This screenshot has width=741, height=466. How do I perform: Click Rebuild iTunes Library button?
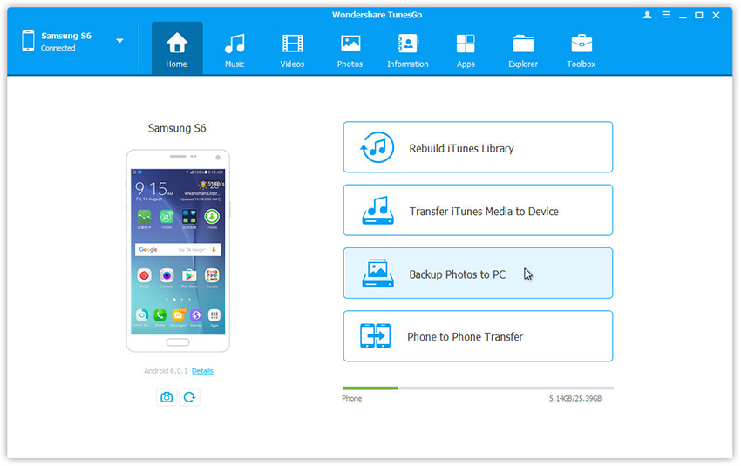pos(478,147)
